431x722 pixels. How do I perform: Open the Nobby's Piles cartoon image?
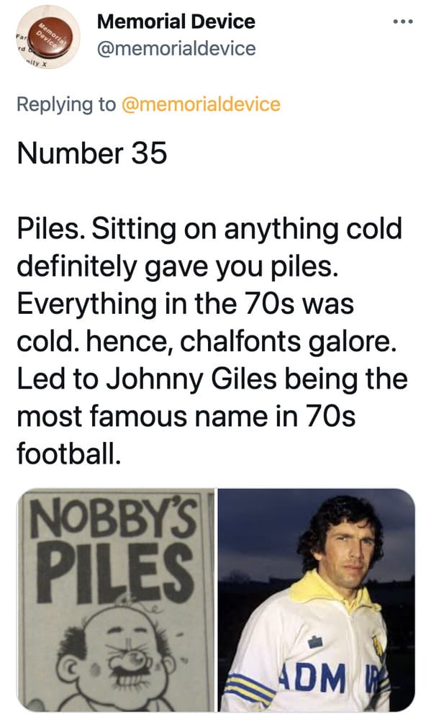(x=116, y=600)
